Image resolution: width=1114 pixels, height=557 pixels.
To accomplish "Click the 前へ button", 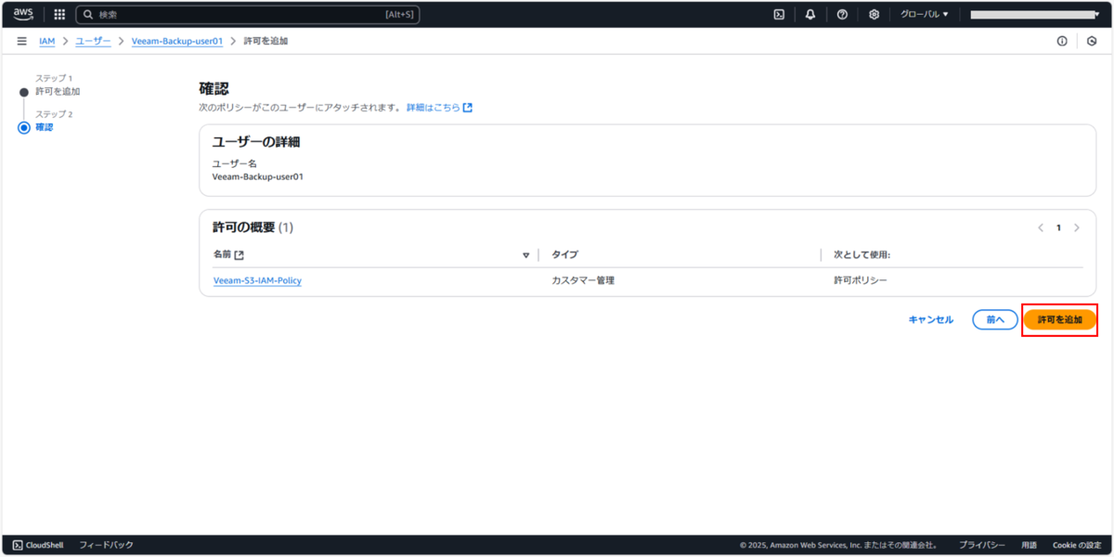I will pyautogui.click(x=995, y=319).
